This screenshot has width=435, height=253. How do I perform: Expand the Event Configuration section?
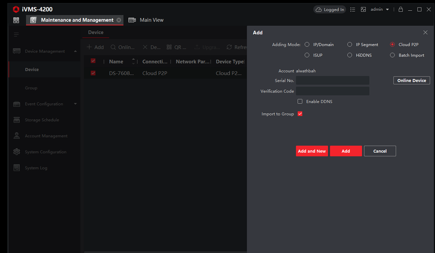coord(75,104)
